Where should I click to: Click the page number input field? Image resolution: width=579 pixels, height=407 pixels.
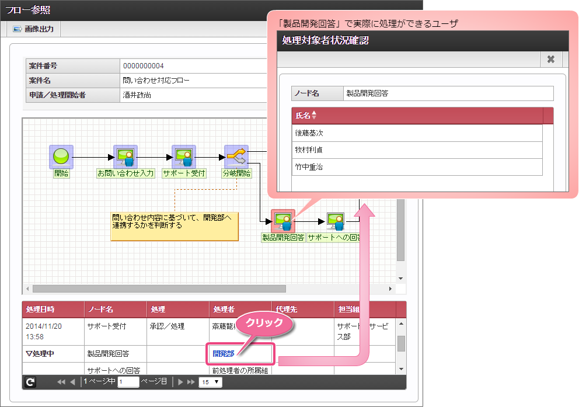pyautogui.click(x=128, y=382)
